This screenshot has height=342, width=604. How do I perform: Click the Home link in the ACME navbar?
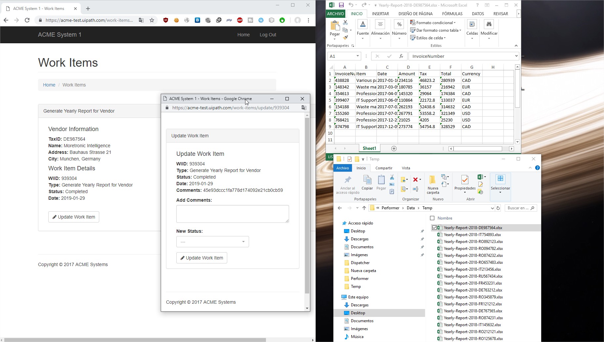coord(243,35)
